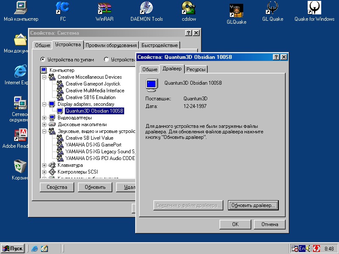
Task: Click the En language indicator in tray
Action: click(x=302, y=248)
